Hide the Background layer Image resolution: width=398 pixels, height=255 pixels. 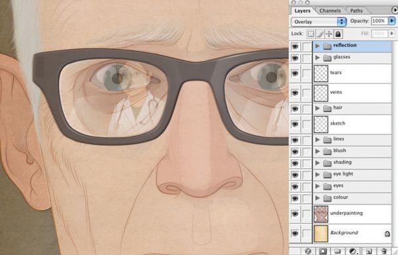click(x=295, y=233)
